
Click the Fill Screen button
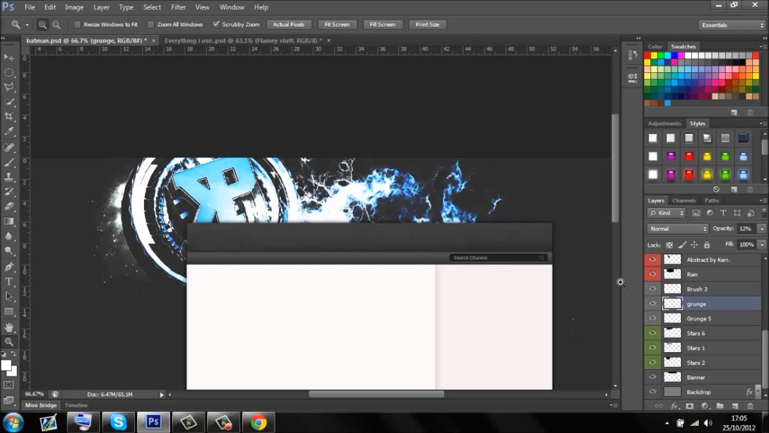pos(382,25)
